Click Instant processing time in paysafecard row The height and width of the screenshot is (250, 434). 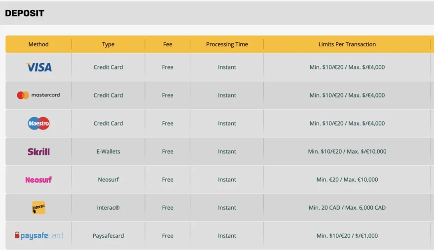227,236
